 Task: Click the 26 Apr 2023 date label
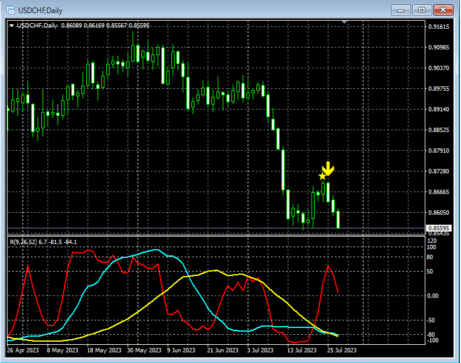(23, 350)
